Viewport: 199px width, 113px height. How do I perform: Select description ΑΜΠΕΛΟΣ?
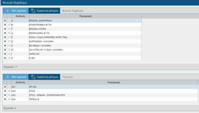34,54
